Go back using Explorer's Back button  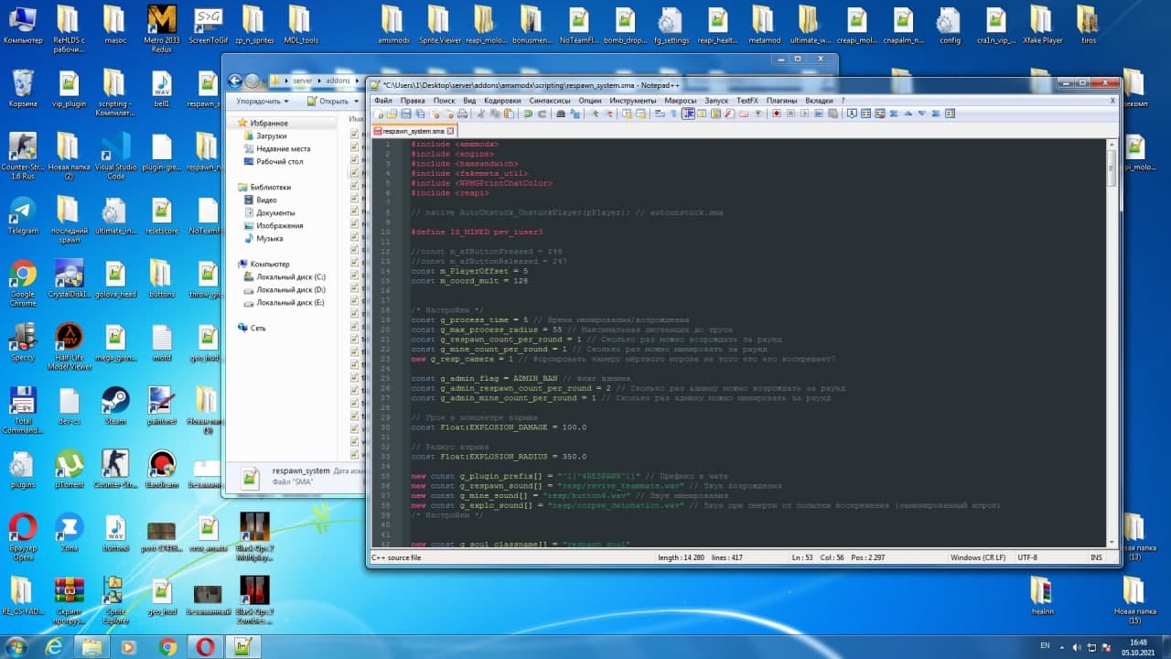[x=235, y=81]
